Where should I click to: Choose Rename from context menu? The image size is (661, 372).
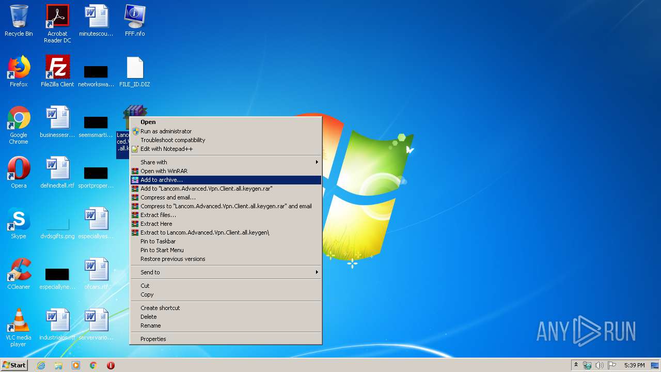226,326
